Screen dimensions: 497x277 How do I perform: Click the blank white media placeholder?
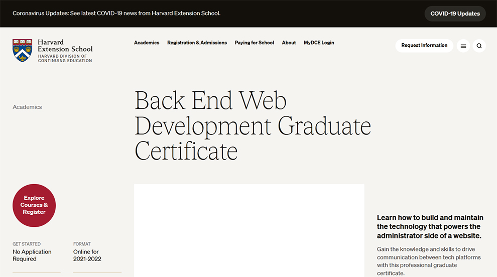249,230
